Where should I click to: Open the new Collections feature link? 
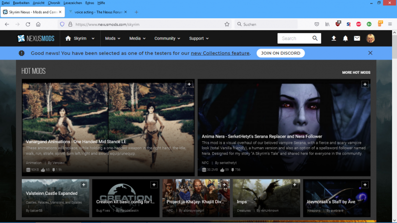[x=220, y=53]
